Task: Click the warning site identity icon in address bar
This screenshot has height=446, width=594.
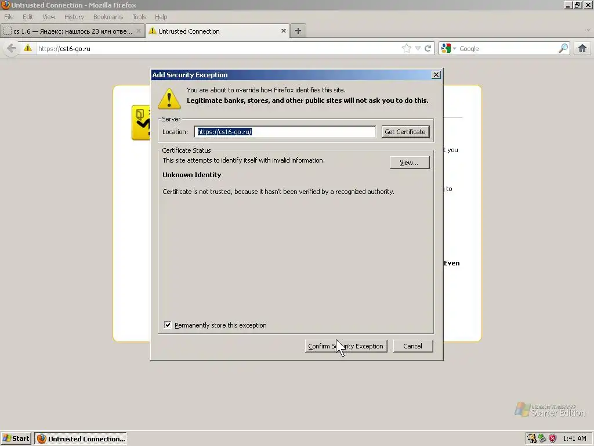Action: click(28, 48)
